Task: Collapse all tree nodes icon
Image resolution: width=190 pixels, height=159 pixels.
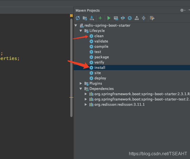Action: coord(144,18)
